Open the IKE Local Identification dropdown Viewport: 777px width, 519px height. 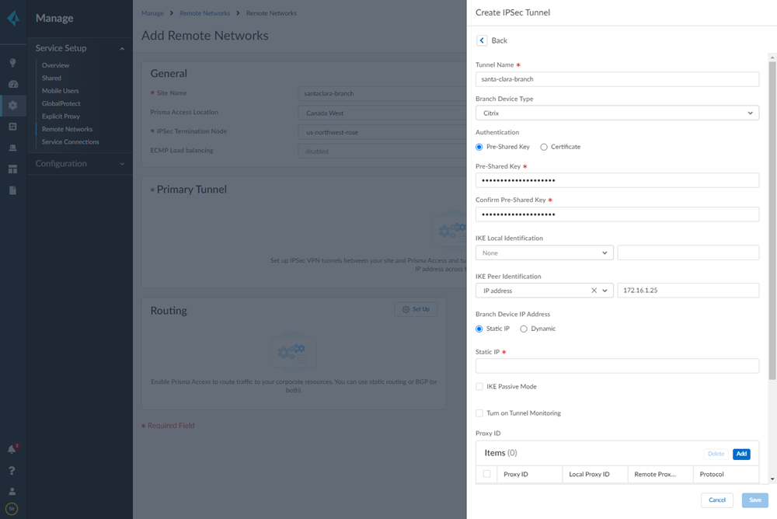click(x=544, y=253)
